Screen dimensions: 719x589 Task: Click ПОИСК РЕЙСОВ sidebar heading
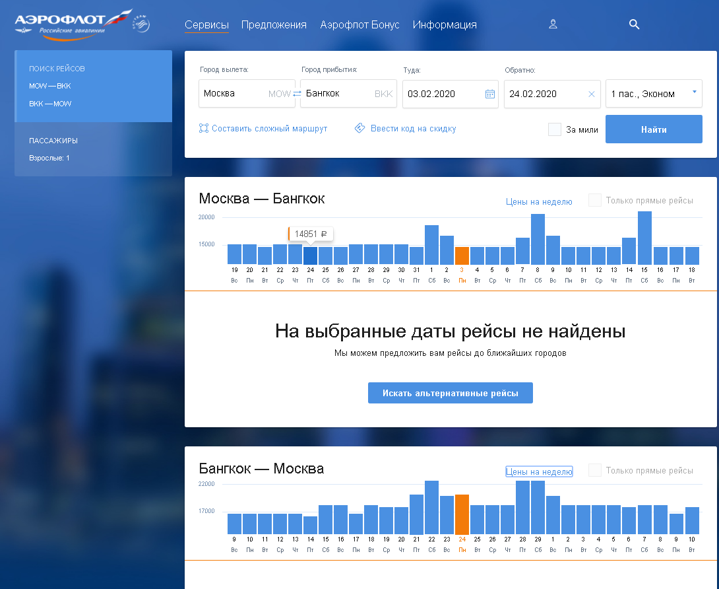click(57, 69)
